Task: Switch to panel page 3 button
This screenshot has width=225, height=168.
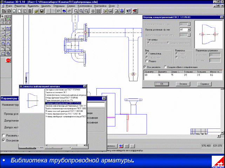Action: [9, 23]
